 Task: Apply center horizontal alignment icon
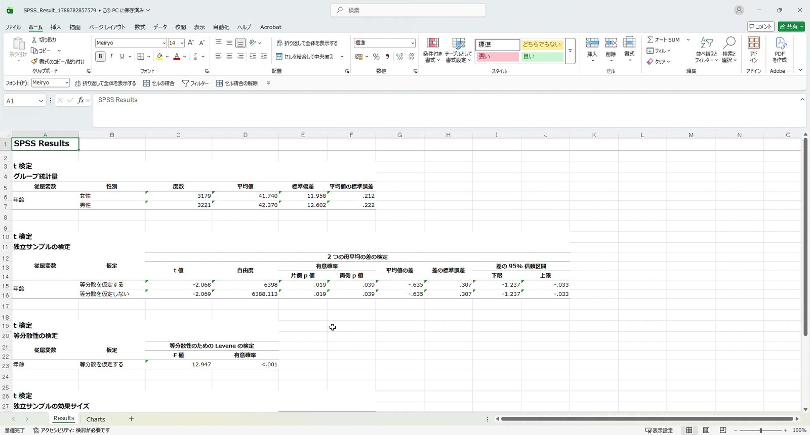229,57
